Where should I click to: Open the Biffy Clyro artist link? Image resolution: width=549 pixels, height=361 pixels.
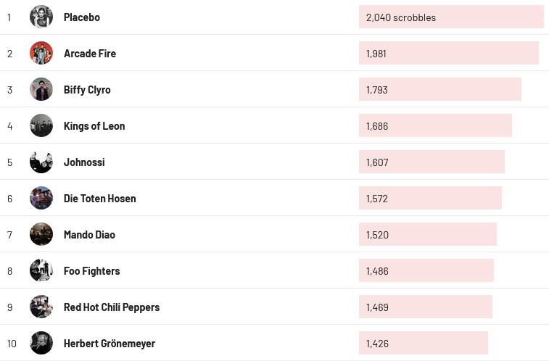coord(87,89)
